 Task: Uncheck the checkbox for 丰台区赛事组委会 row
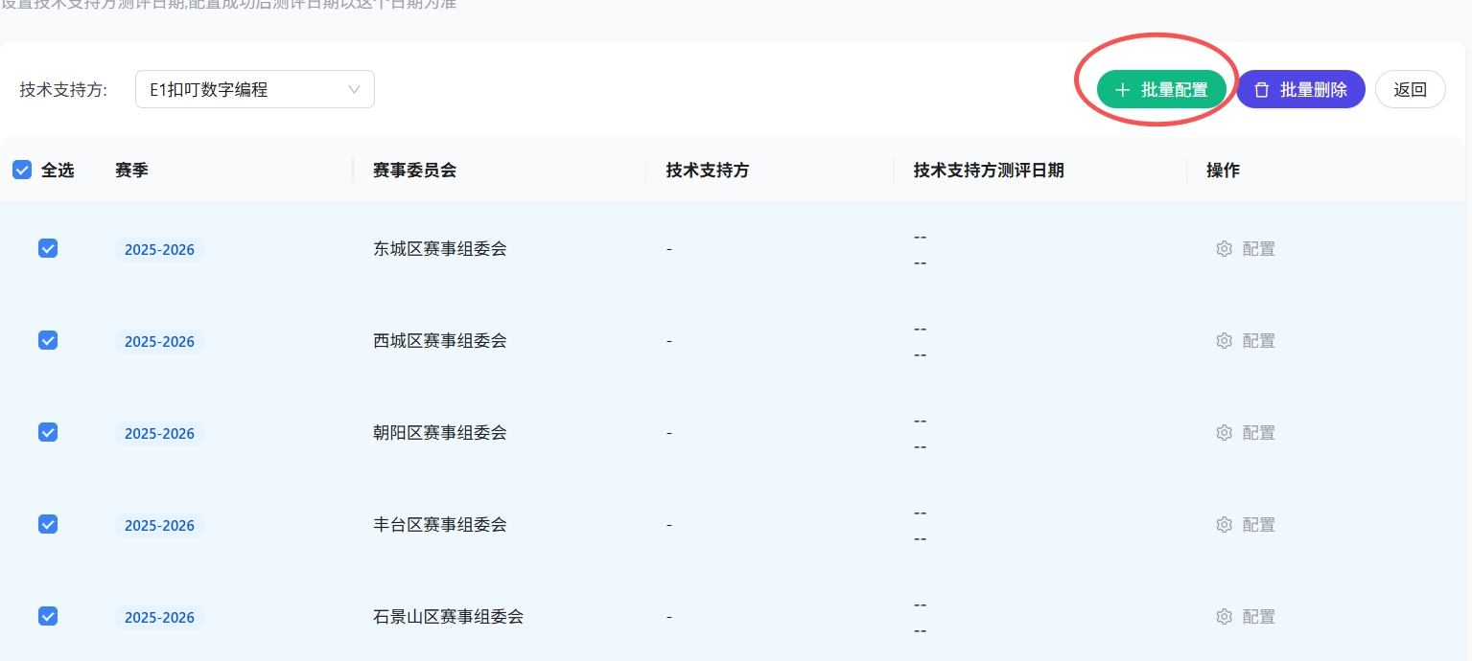tap(48, 524)
